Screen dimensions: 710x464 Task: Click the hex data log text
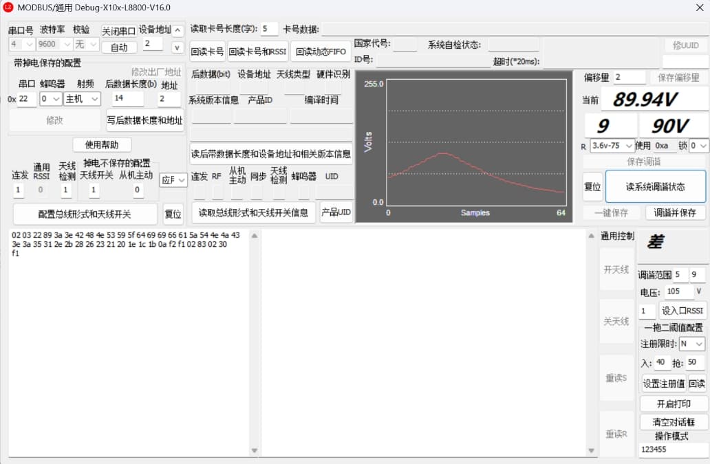pos(126,244)
